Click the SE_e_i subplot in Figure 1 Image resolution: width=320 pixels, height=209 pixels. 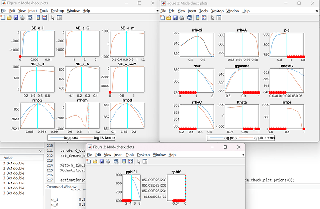coord(38,44)
